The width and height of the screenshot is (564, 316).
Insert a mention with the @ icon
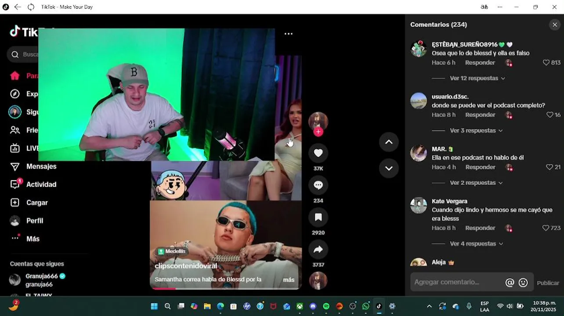(510, 283)
